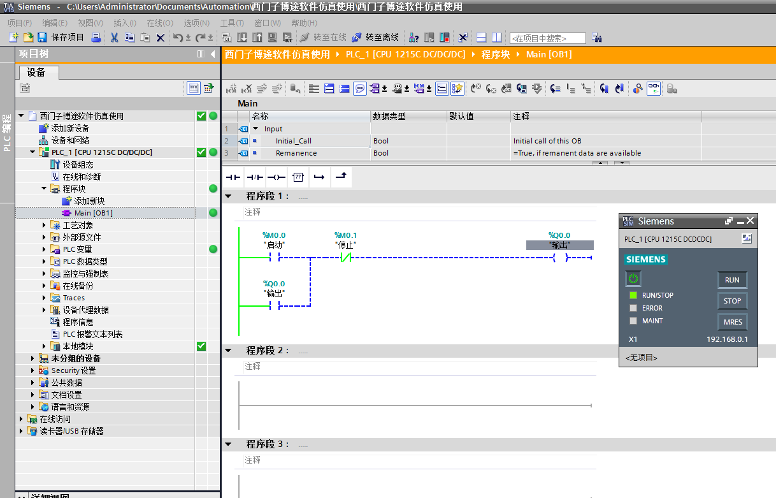Click the start CPU icon
This screenshot has width=776, height=498.
coord(429,38)
